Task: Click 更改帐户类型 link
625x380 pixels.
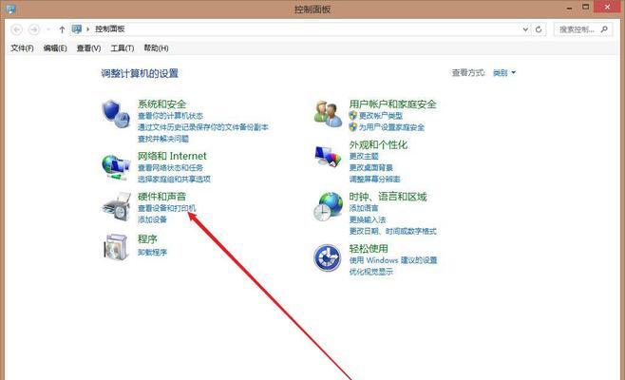Action: (x=381, y=116)
